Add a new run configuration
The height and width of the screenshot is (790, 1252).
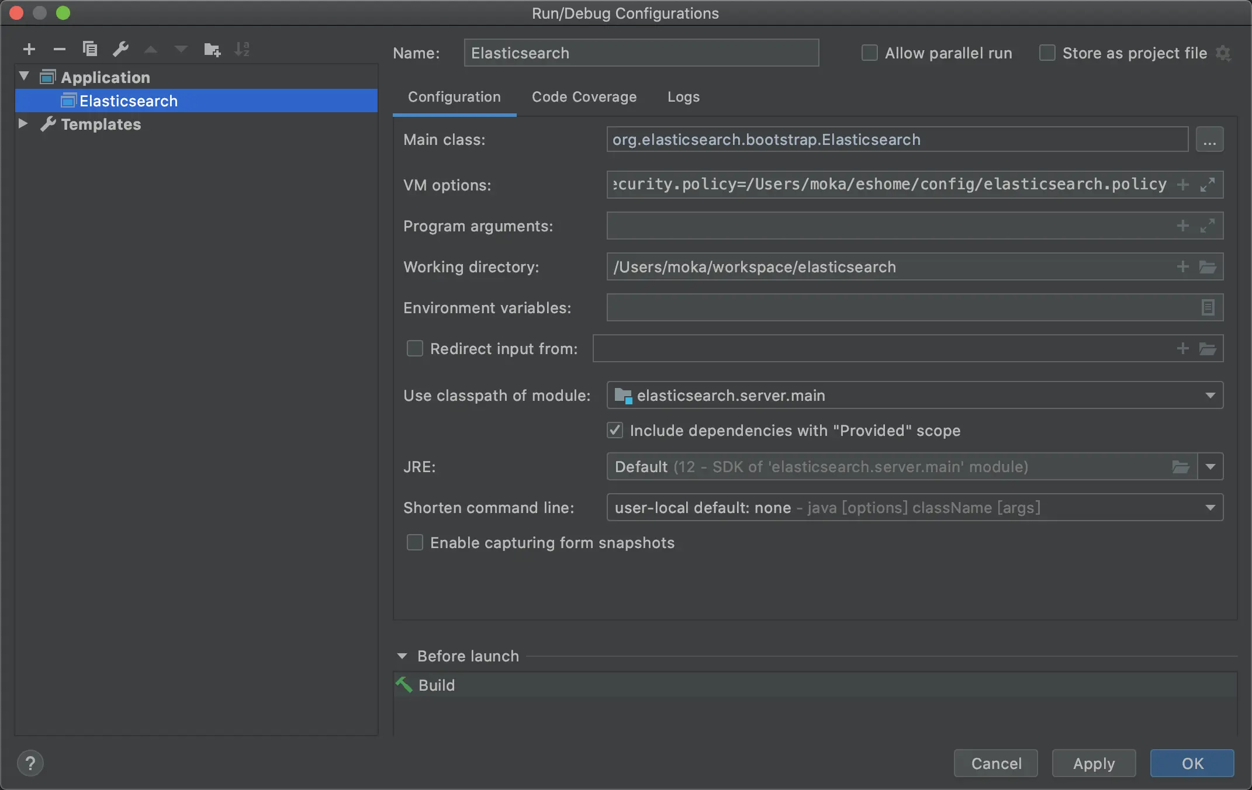29,49
